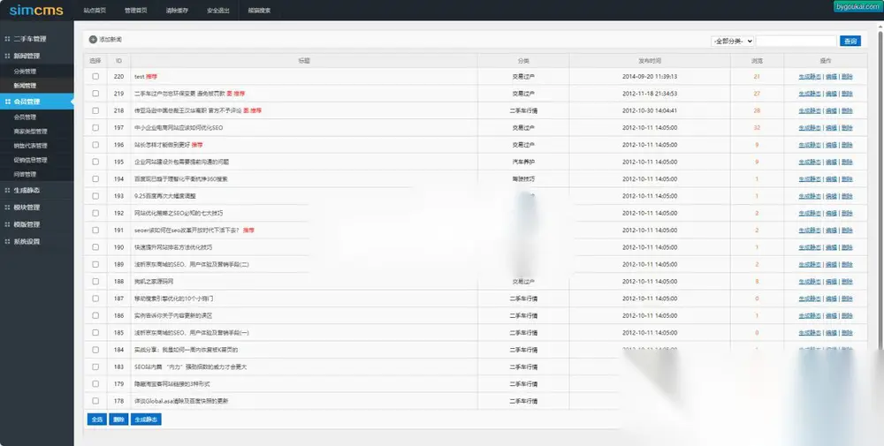
Task: Open 分类管理 in the sidebar
Action: click(x=25, y=72)
